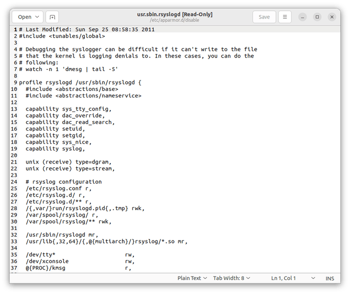Click 'unix (receive) type=stream,' line
350x294 pixels.
70,168
